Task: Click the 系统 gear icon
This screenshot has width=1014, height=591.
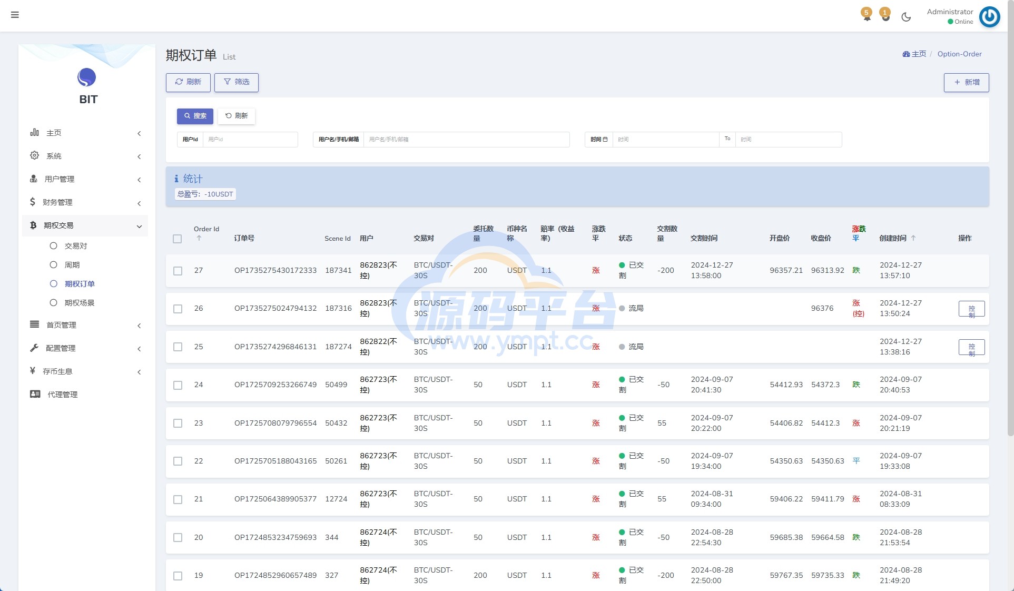Action: pos(35,155)
